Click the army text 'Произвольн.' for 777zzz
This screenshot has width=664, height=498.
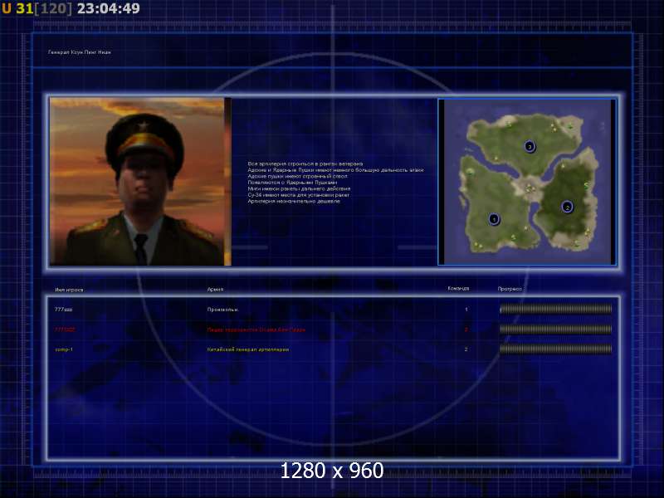point(222,310)
